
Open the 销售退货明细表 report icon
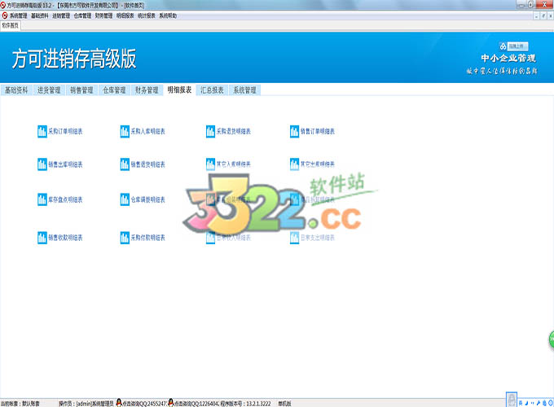[x=125, y=164]
